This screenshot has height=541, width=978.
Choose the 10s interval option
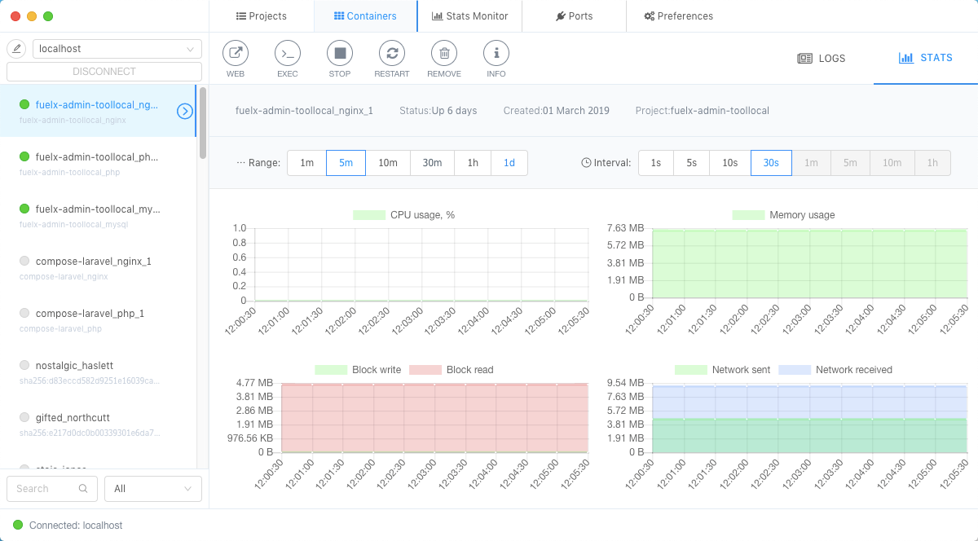click(729, 163)
